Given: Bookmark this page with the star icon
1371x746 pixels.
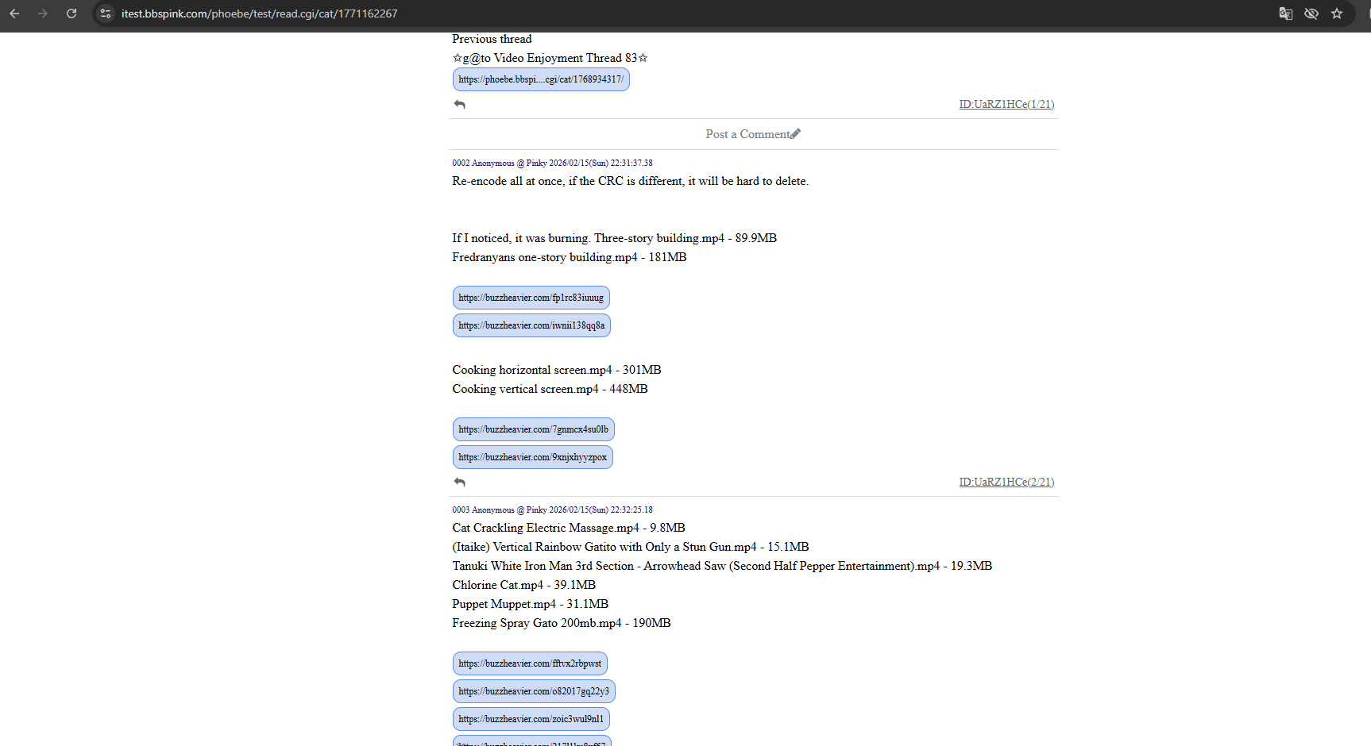Looking at the screenshot, I should 1337,13.
